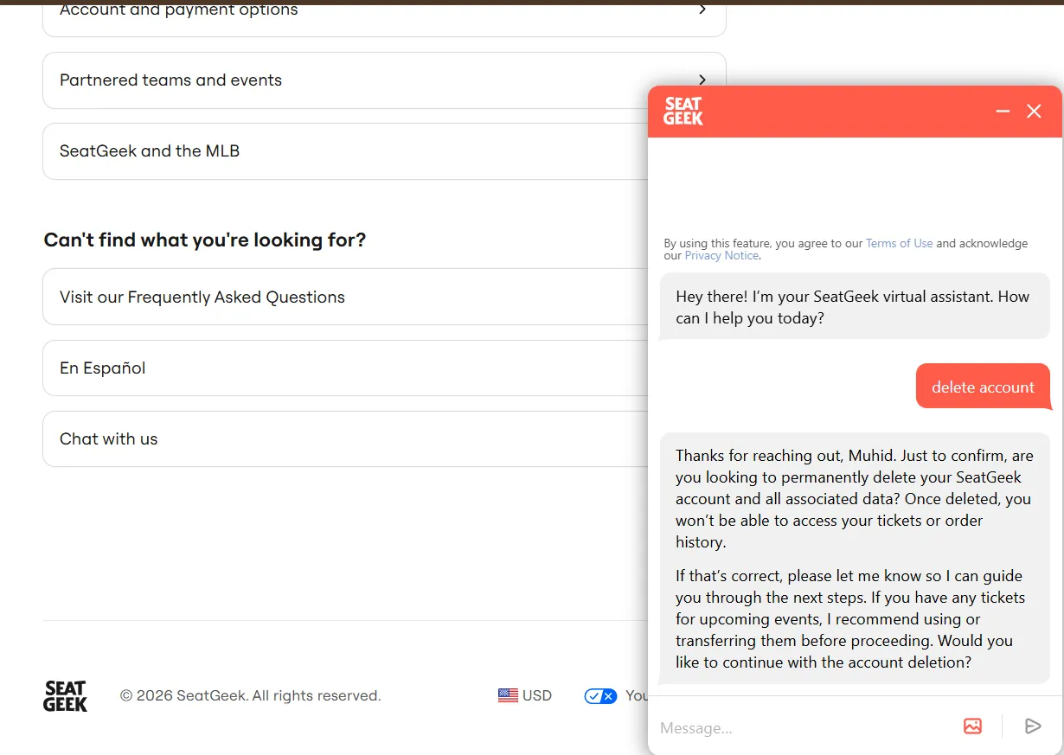
Task: Open the Privacy Notice link
Action: (x=721, y=255)
